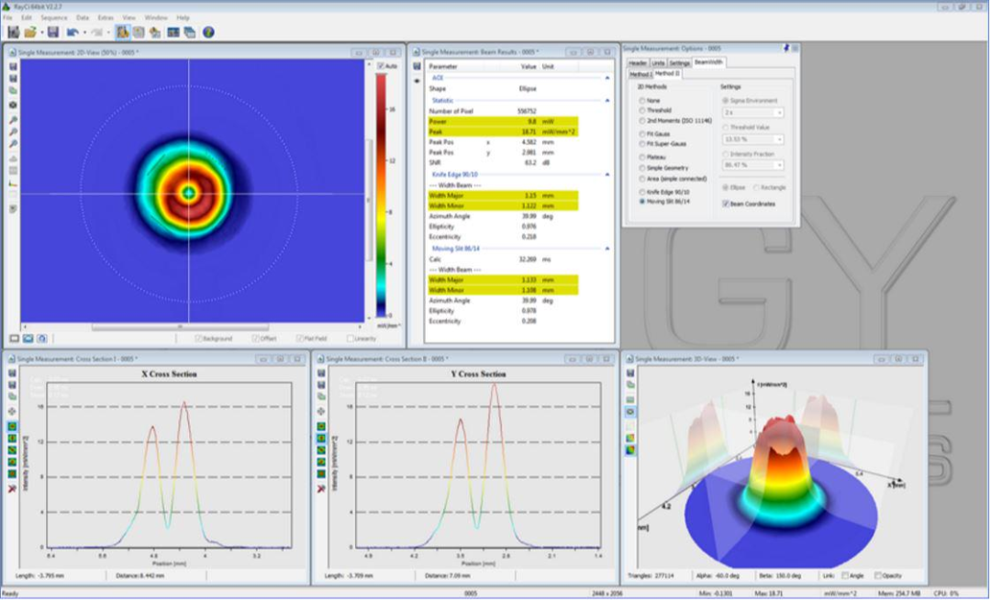The image size is (991, 600).
Task: Toggle the Auto checkbox above color scale
Action: 381,66
